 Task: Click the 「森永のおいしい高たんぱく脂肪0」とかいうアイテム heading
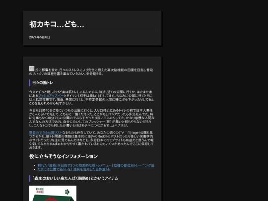tap(75, 179)
